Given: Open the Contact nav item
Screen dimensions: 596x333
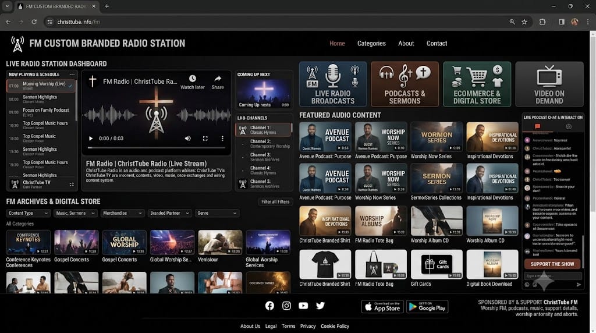Looking at the screenshot, I should [x=437, y=43].
